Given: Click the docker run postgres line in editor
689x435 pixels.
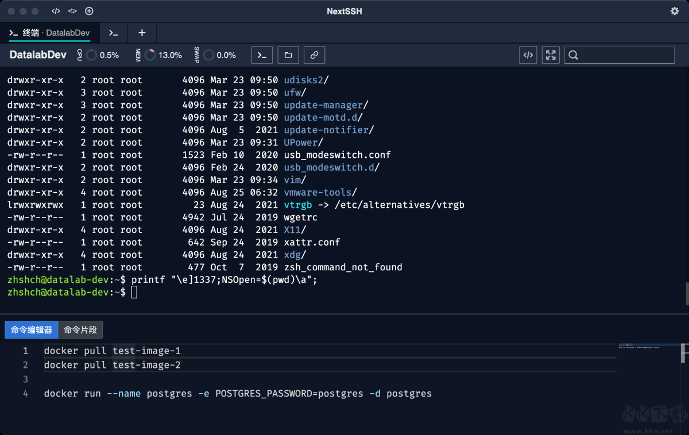Looking at the screenshot, I should (238, 394).
